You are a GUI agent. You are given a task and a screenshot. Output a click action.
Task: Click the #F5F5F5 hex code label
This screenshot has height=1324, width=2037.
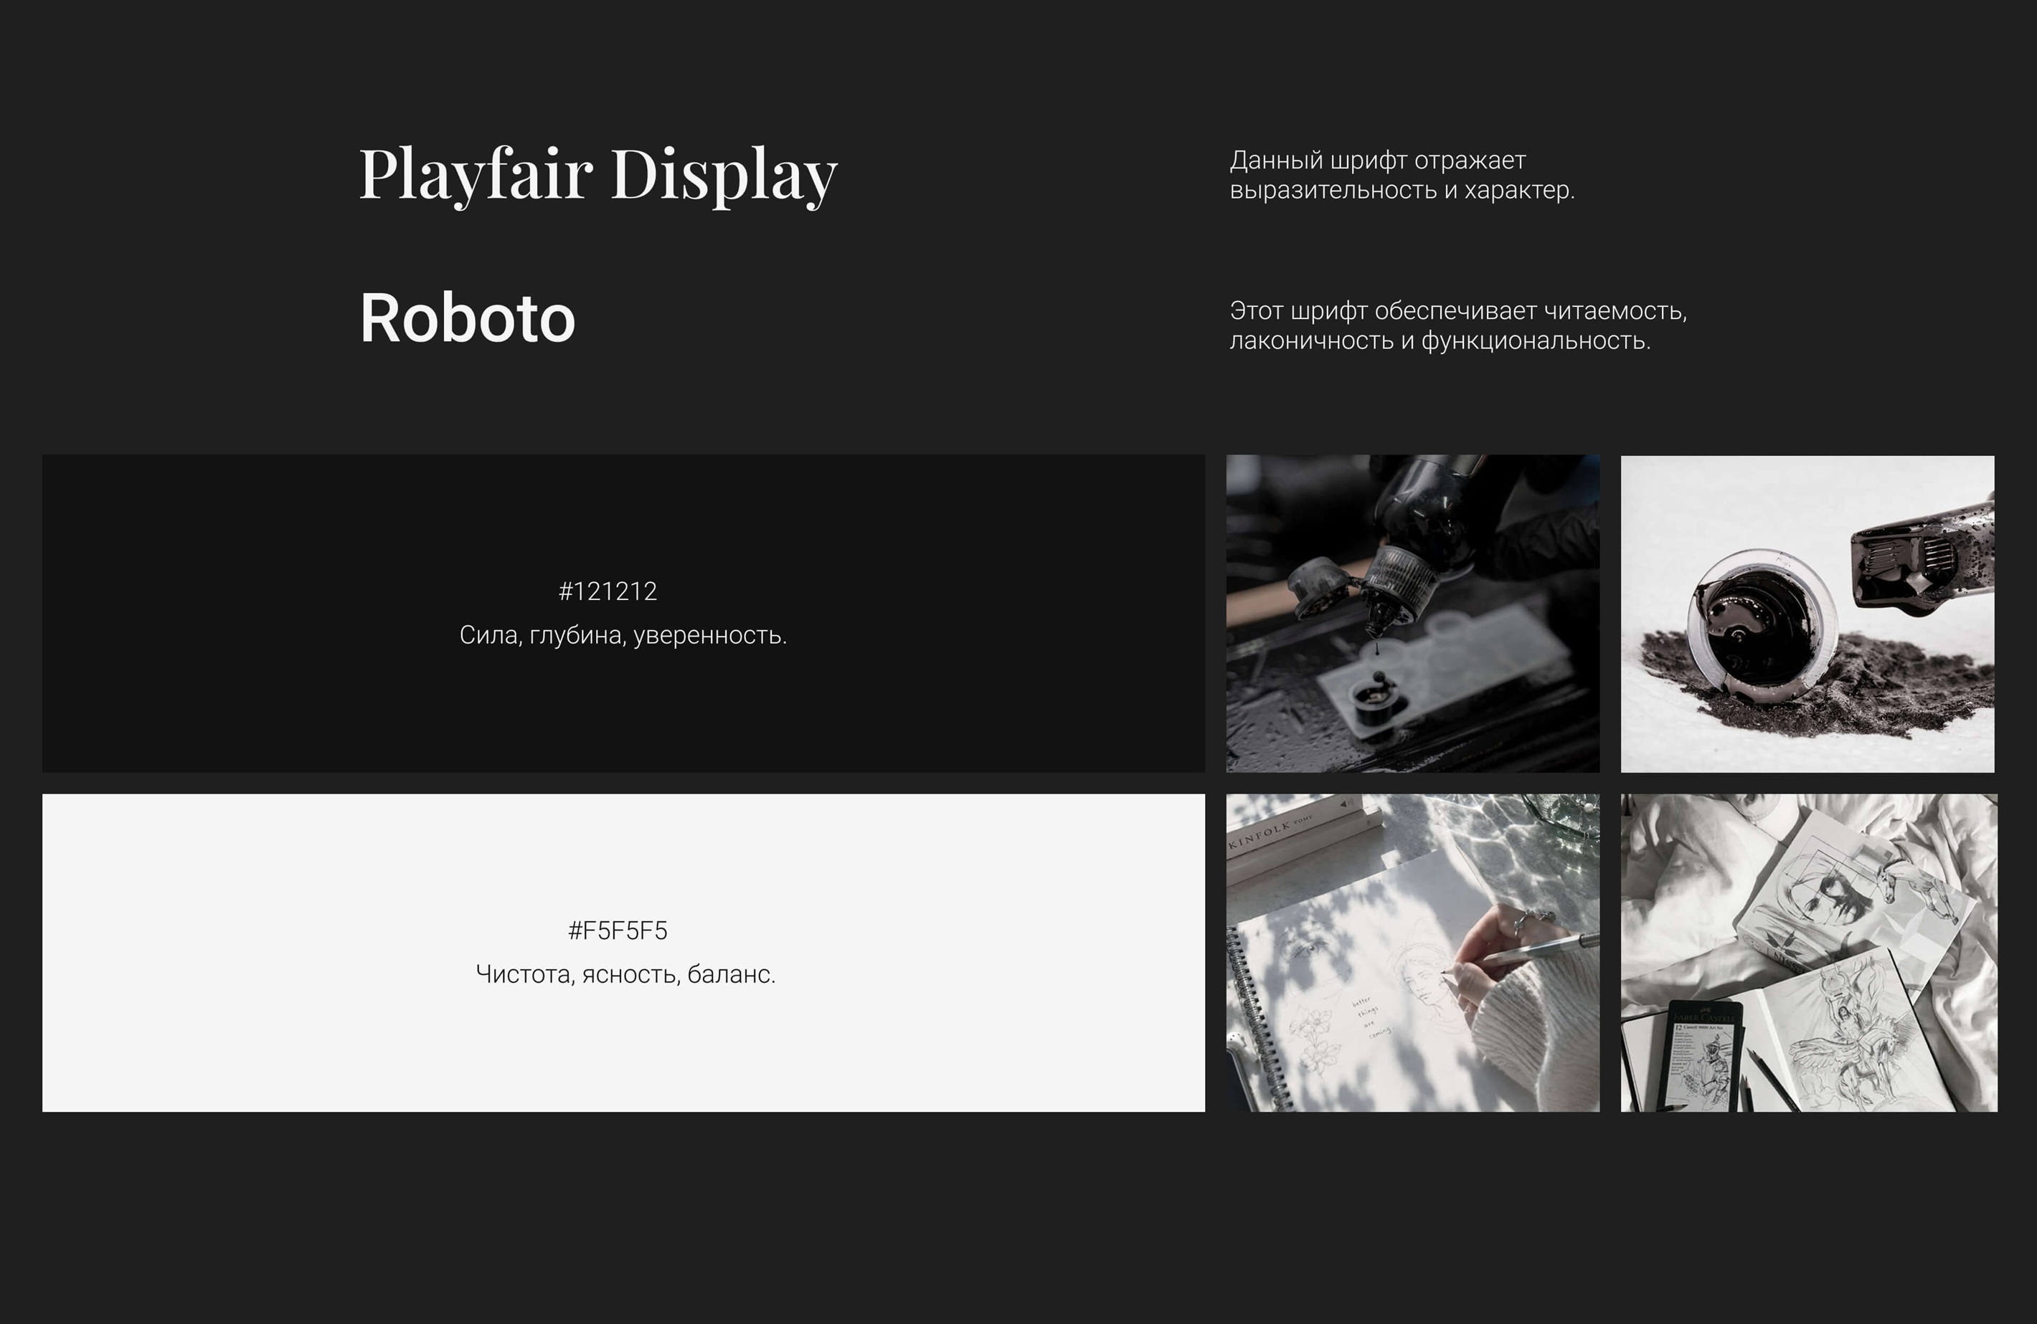[x=618, y=930]
